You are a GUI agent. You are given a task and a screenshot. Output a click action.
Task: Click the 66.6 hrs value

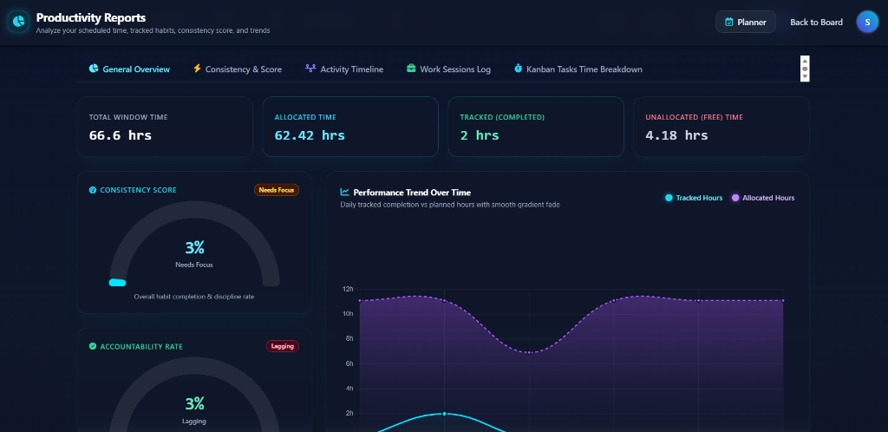120,135
